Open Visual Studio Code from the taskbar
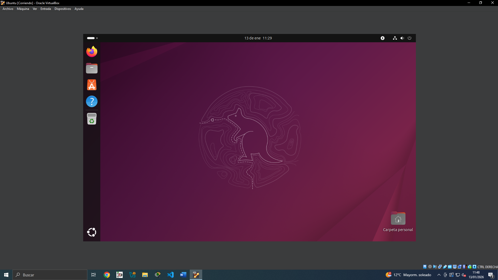498x280 pixels. [171, 275]
